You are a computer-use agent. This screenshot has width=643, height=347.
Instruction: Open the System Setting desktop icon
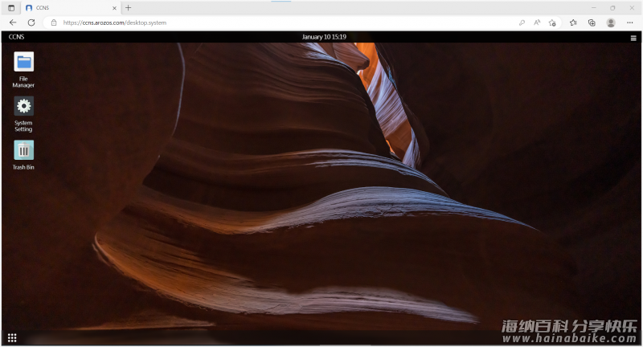(x=23, y=114)
